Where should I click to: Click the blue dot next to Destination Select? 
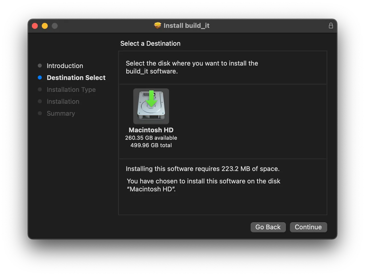click(40, 77)
